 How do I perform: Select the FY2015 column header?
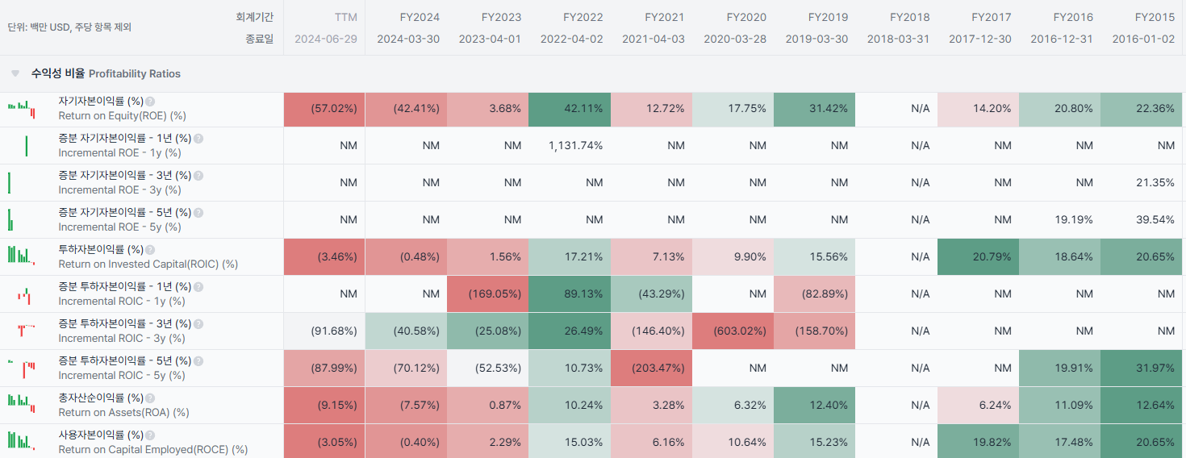[1155, 17]
